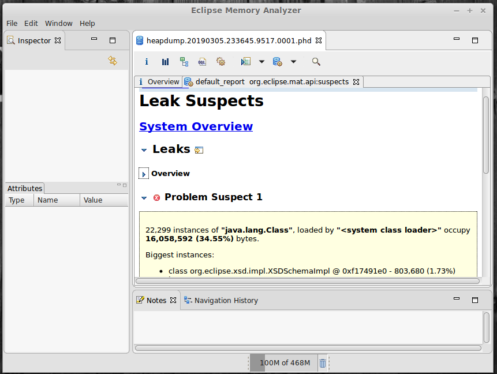Image resolution: width=497 pixels, height=374 pixels.
Task: Close the heapdump file tab
Action: [x=319, y=40]
